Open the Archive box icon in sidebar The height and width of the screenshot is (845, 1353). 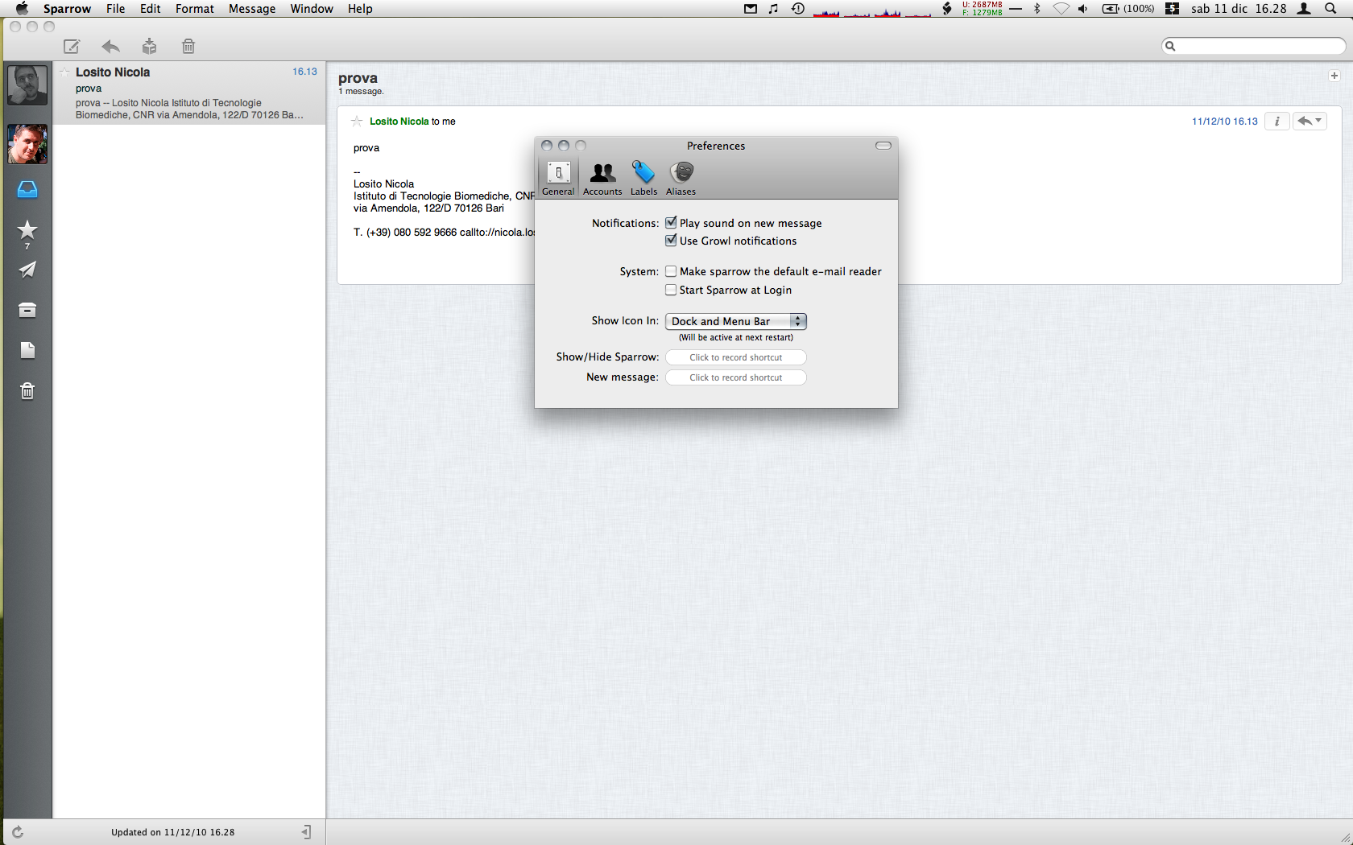(x=27, y=311)
